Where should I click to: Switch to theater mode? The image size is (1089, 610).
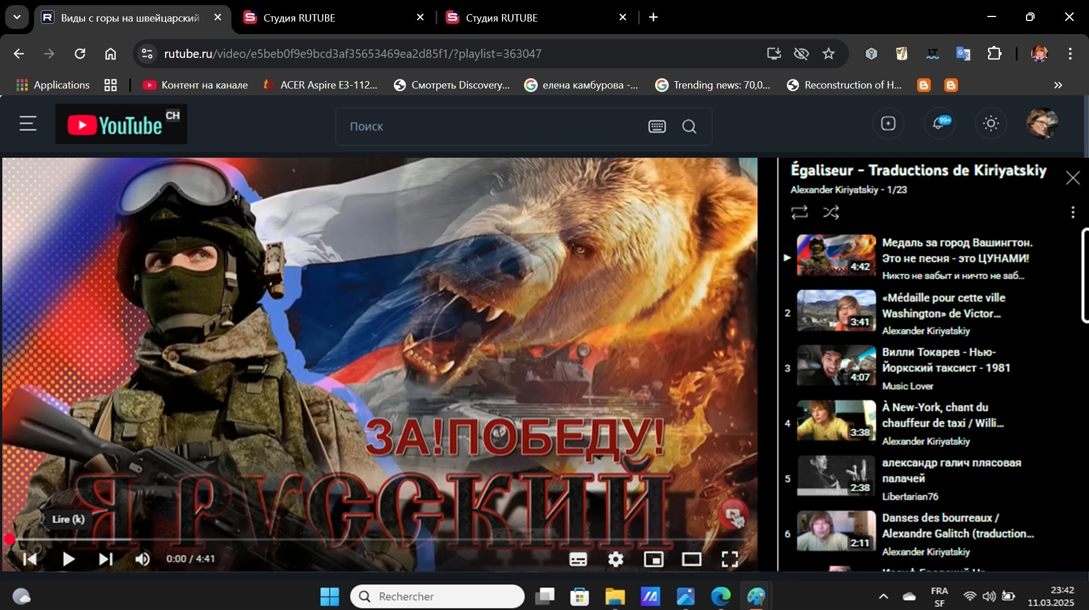691,559
